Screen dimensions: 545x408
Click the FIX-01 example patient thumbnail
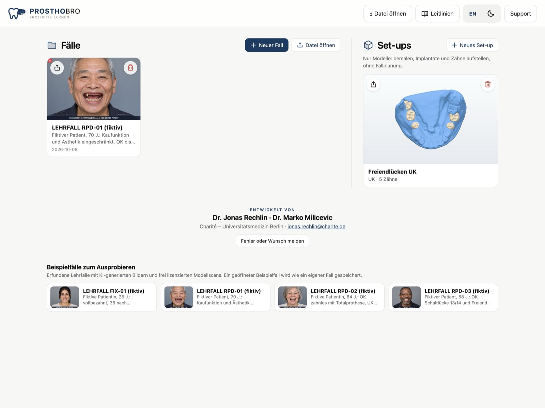coord(65,297)
